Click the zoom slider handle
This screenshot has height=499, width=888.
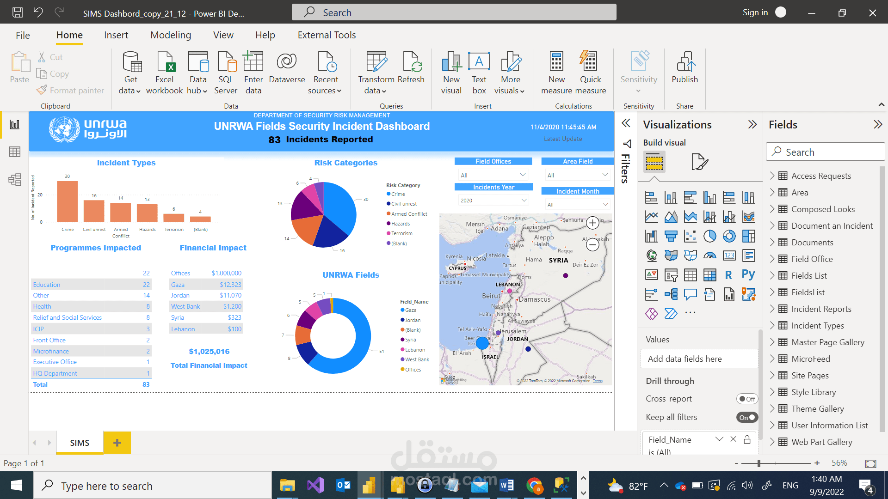click(759, 463)
